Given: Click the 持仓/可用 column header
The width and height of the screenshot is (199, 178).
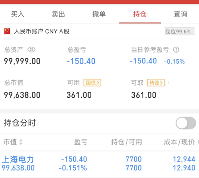Looking at the screenshot, I should coord(127,142).
